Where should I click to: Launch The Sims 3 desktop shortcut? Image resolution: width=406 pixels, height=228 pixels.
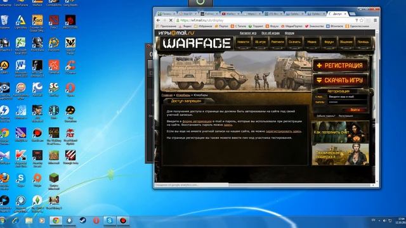[37, 204]
